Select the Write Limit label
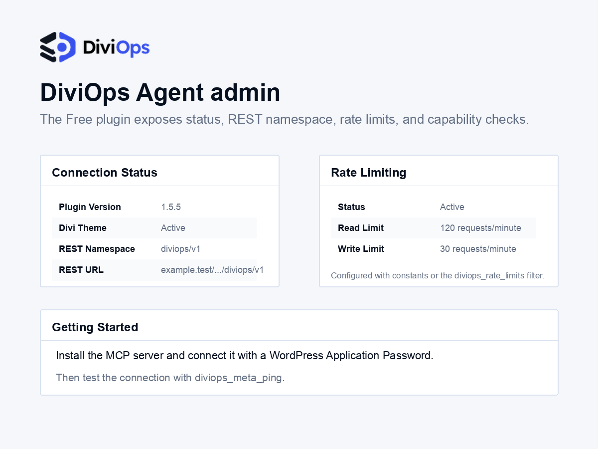Screen dimensions: 598x449 (361, 249)
